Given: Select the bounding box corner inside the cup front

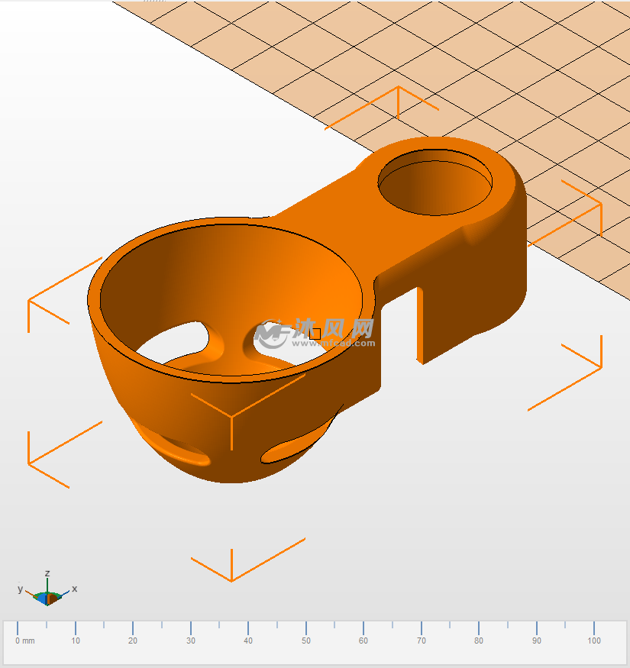Looking at the screenshot, I should point(231,416).
